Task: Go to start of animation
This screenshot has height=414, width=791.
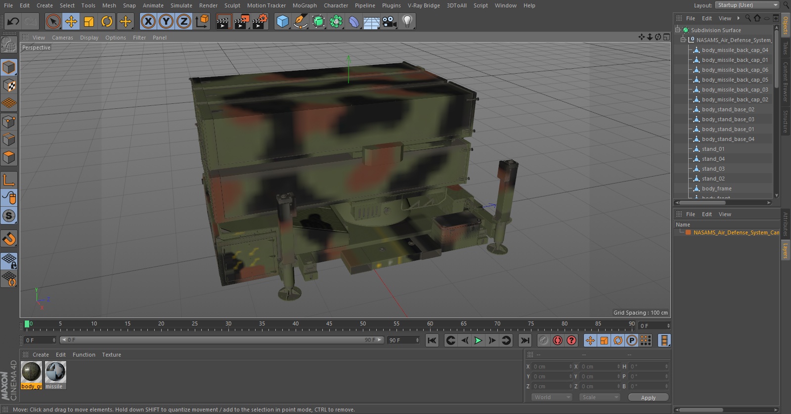Action: tap(432, 340)
